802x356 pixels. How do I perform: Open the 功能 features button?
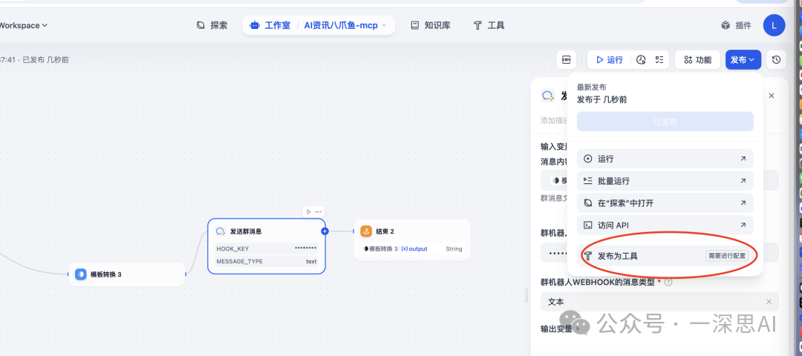[697, 60]
